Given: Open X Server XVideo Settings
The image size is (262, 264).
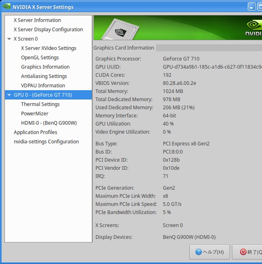Looking at the screenshot, I should point(49,48).
